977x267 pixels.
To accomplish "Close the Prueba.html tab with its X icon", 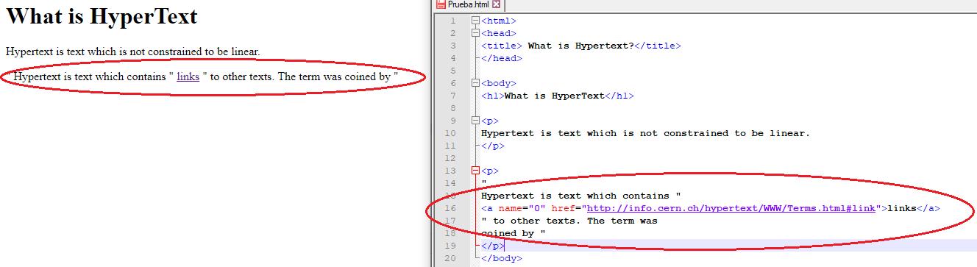I will click(x=496, y=4).
